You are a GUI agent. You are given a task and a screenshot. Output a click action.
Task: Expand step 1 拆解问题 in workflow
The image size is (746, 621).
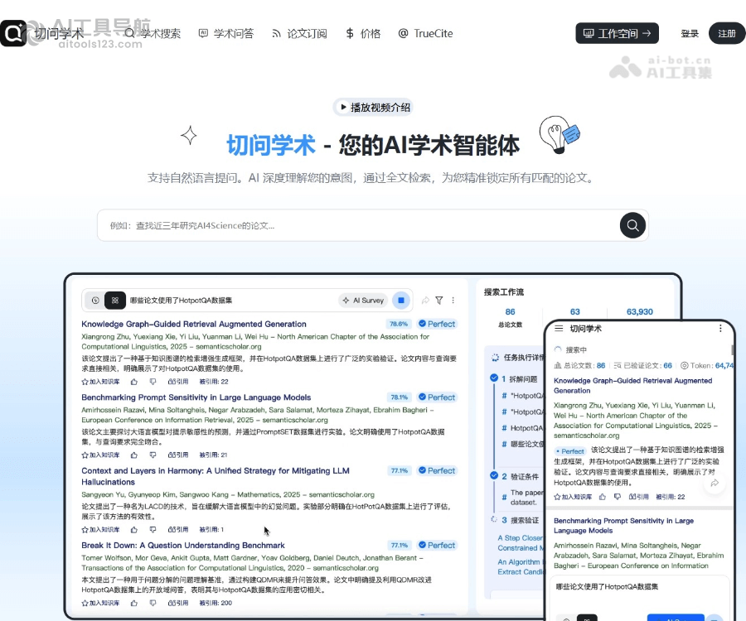tap(519, 378)
